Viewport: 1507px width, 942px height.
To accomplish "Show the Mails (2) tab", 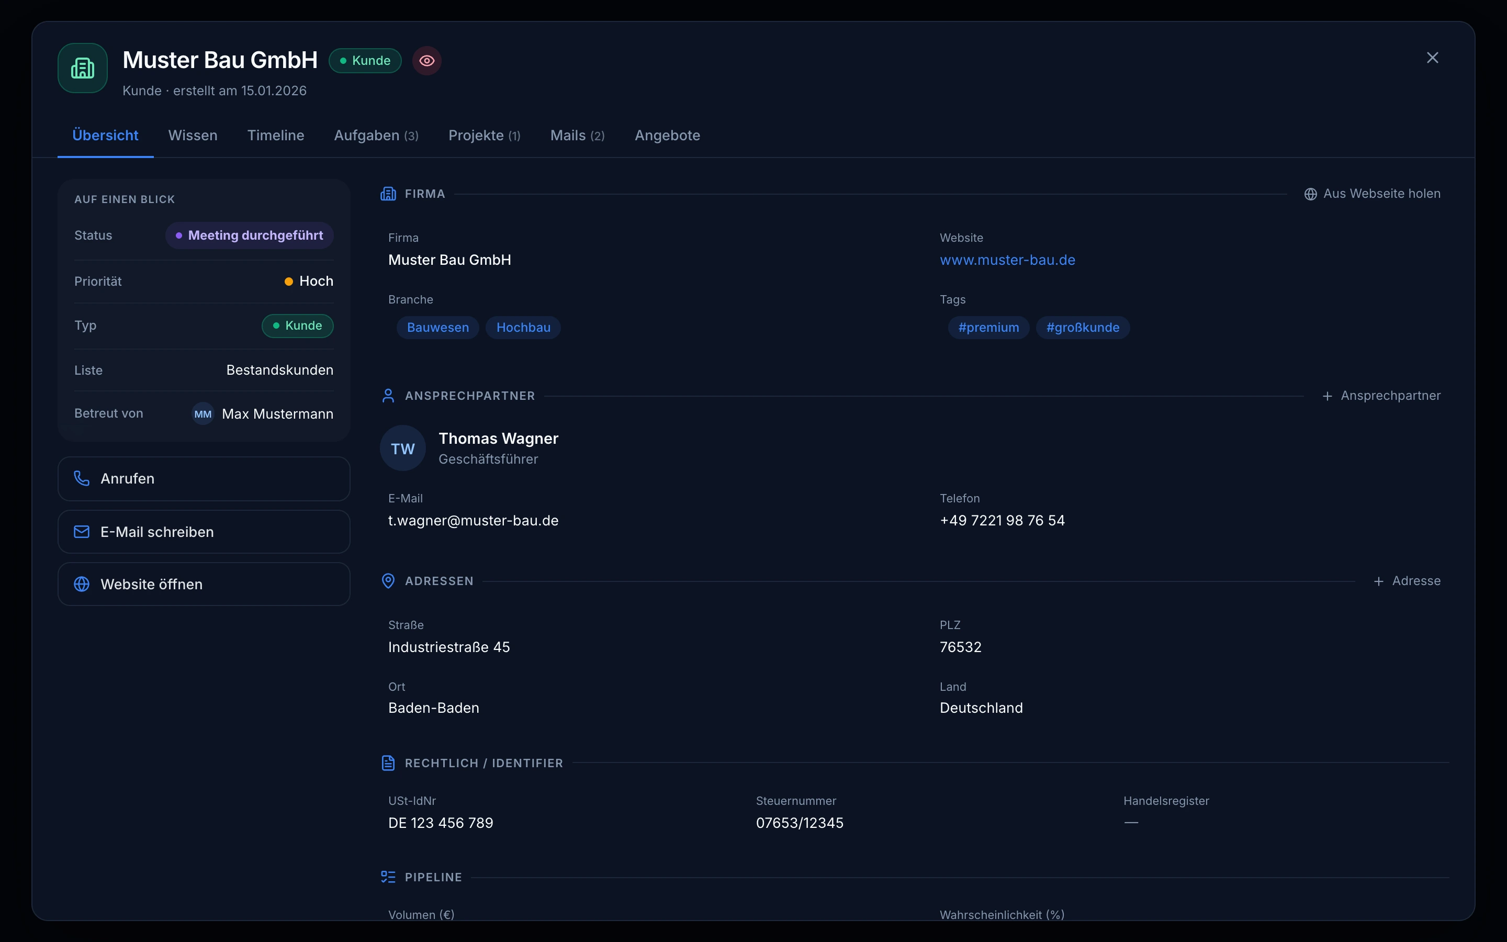I will click(x=577, y=135).
